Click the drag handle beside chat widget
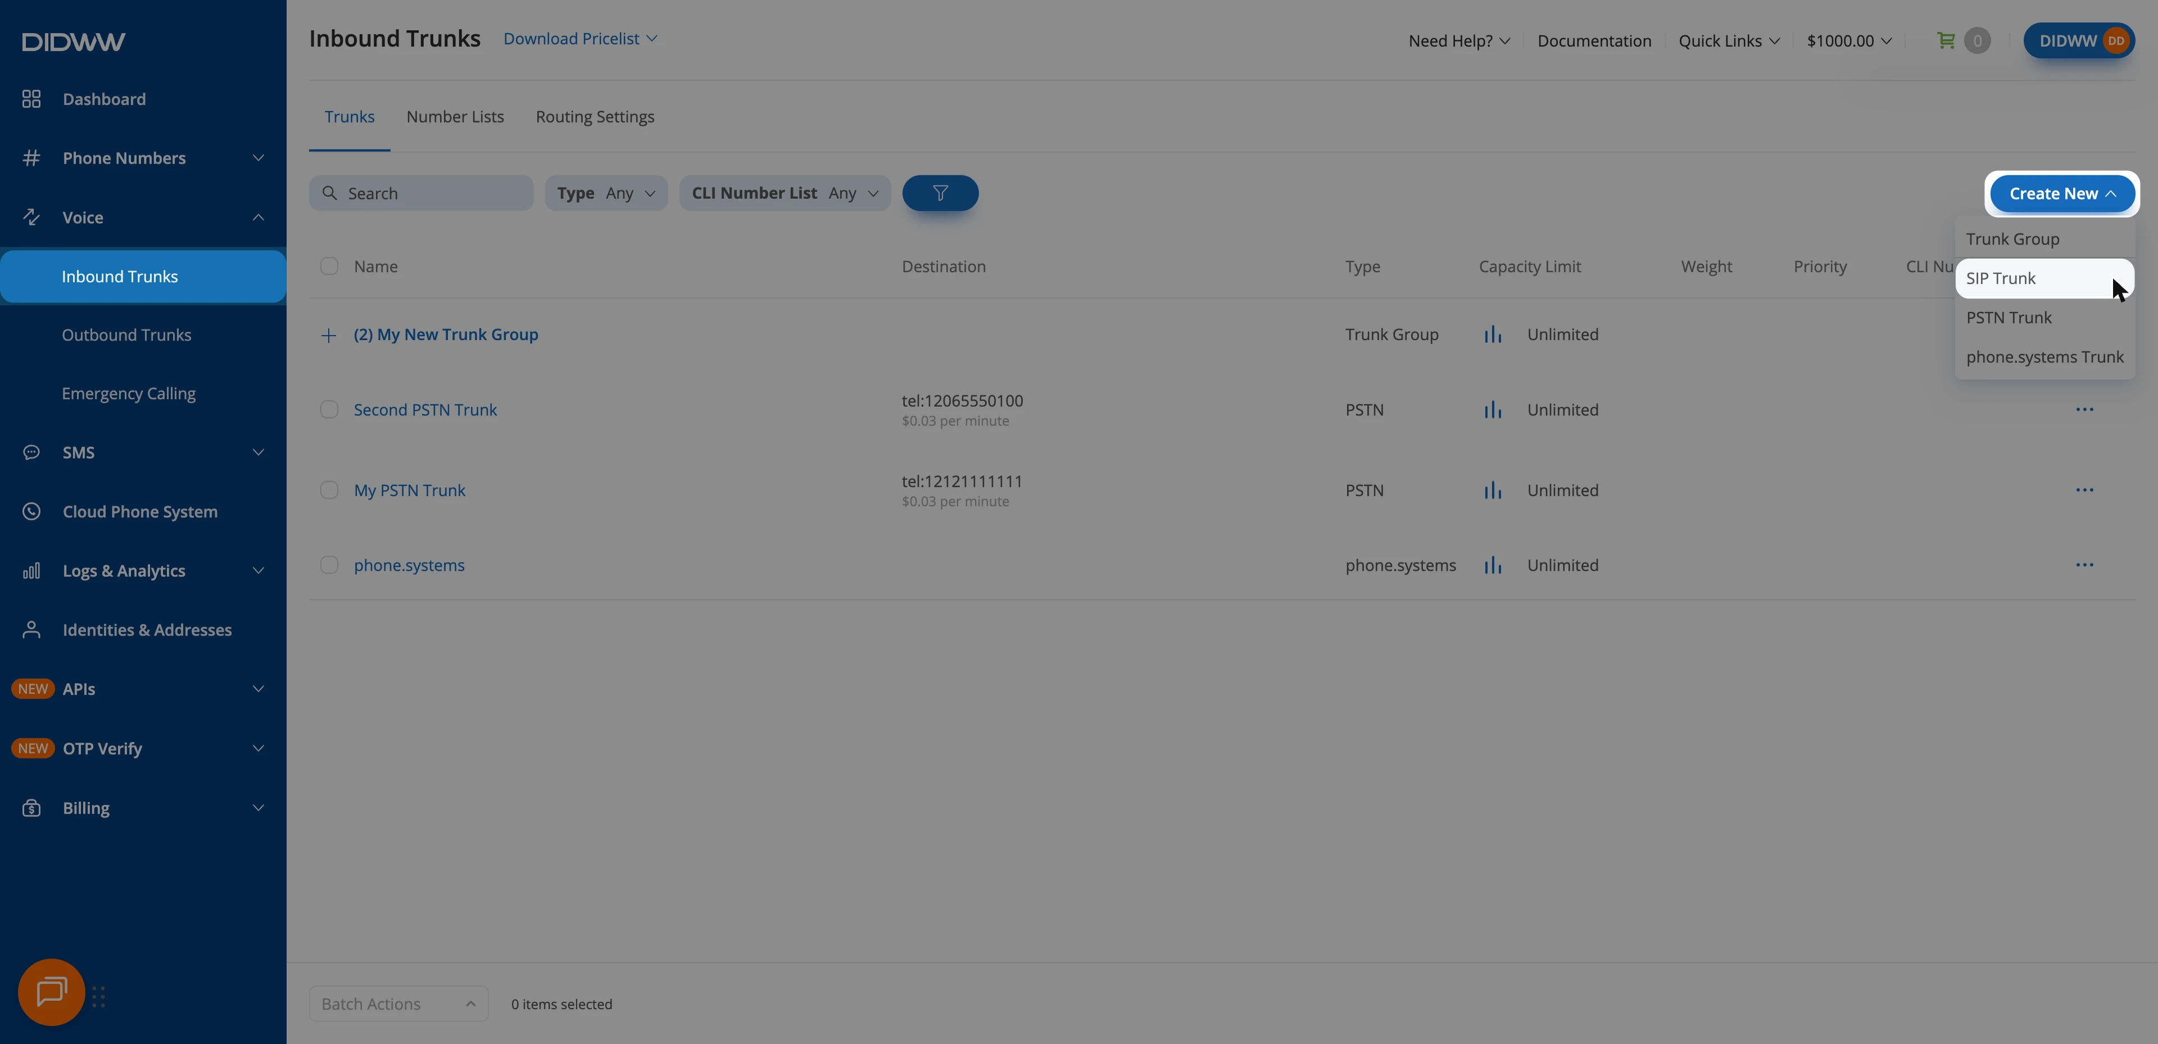 click(x=98, y=996)
